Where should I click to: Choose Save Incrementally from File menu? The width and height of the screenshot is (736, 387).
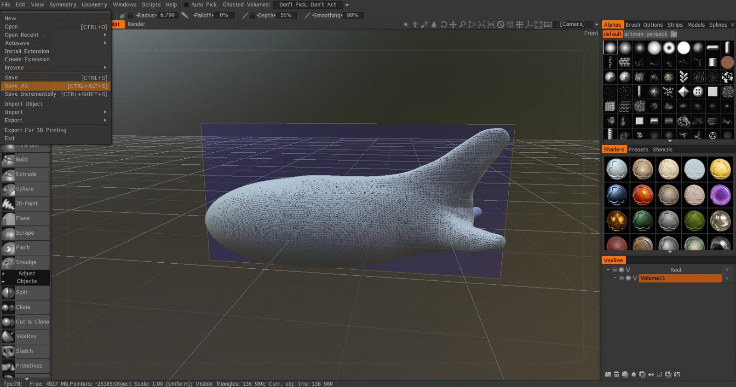point(56,94)
